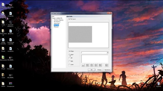The image size is (163, 91).
Task: Select the Учеба desktop folder
Action: [x=3, y=23]
